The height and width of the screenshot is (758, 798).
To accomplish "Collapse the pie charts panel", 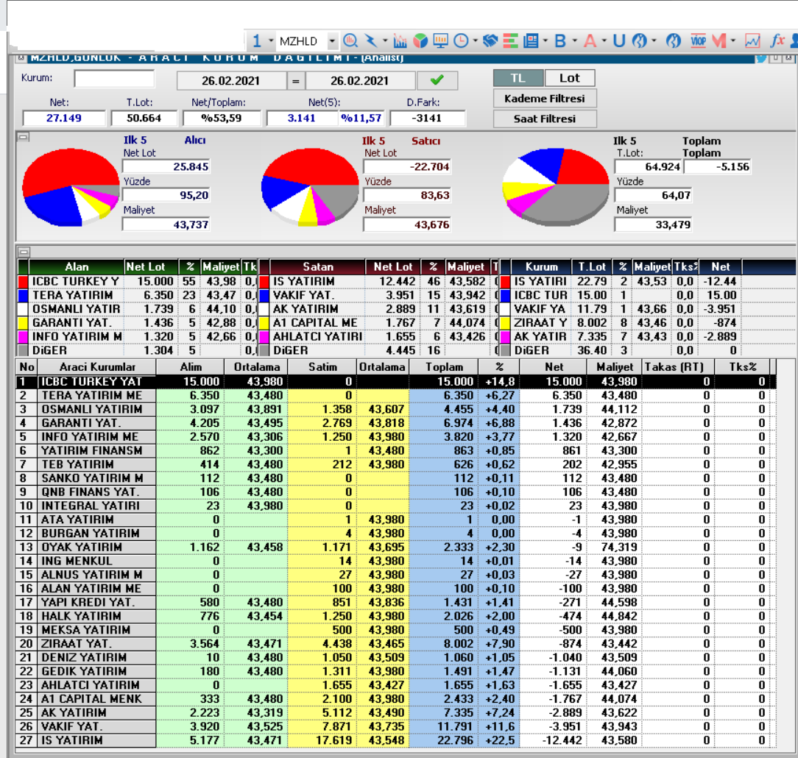I will click(x=24, y=137).
